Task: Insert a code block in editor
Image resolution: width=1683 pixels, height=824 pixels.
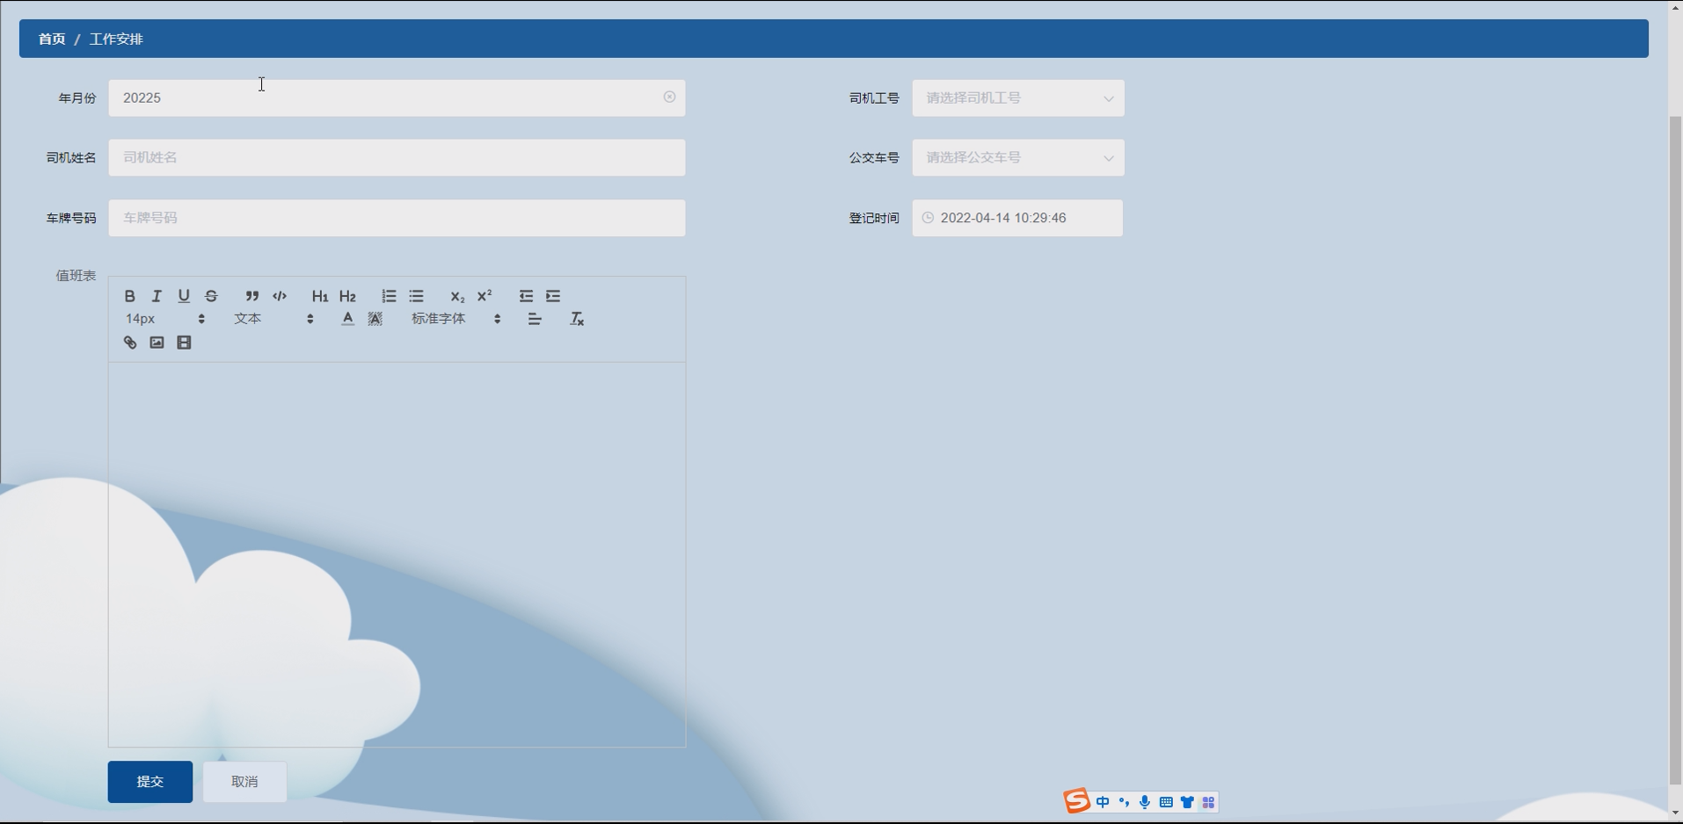Action: pyautogui.click(x=280, y=296)
